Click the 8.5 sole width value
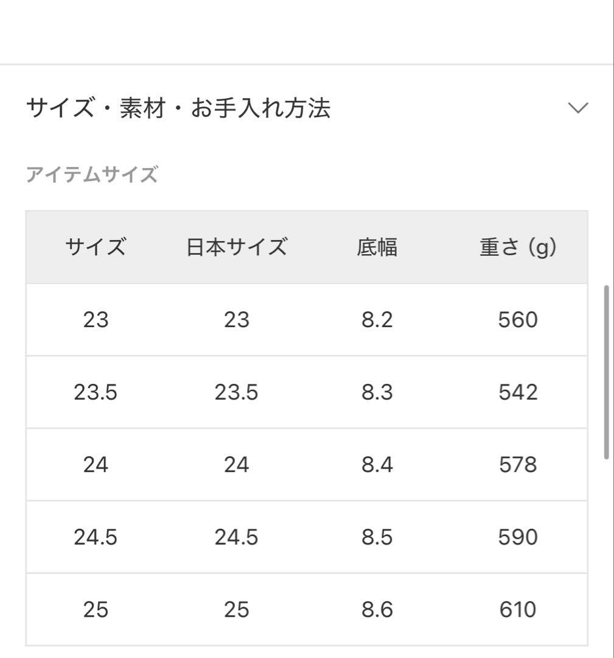This screenshot has width=614, height=658. point(377,537)
